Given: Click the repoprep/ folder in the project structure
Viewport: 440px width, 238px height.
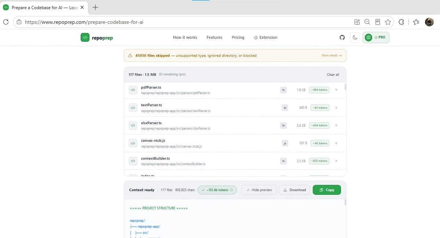Looking at the screenshot, I should coord(137,221).
